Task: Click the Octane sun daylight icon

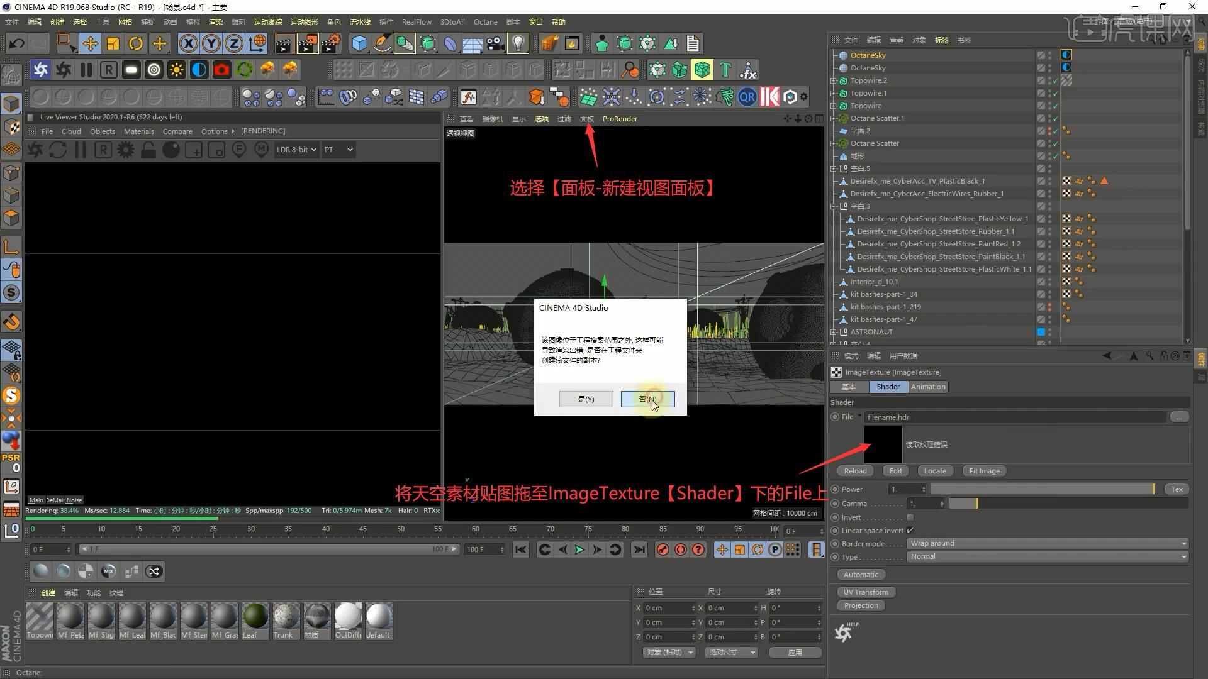Action: click(177, 70)
